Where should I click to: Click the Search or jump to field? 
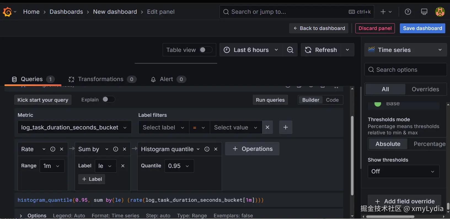(297, 12)
